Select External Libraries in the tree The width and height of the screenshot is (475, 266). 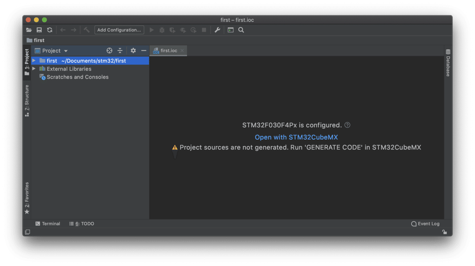click(x=69, y=69)
